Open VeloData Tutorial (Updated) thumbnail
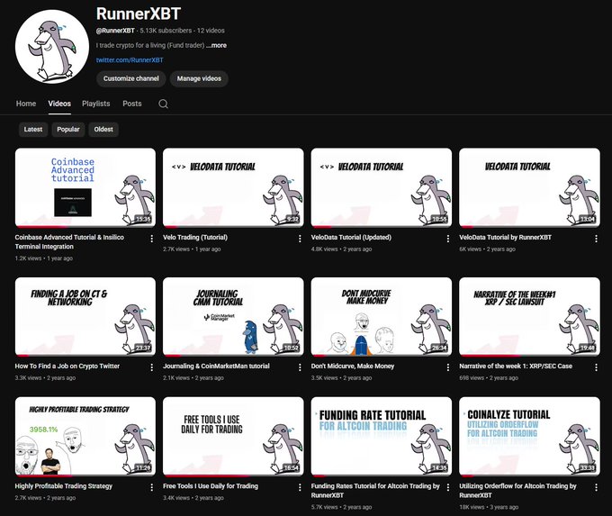The height and width of the screenshot is (516, 612). click(382, 187)
